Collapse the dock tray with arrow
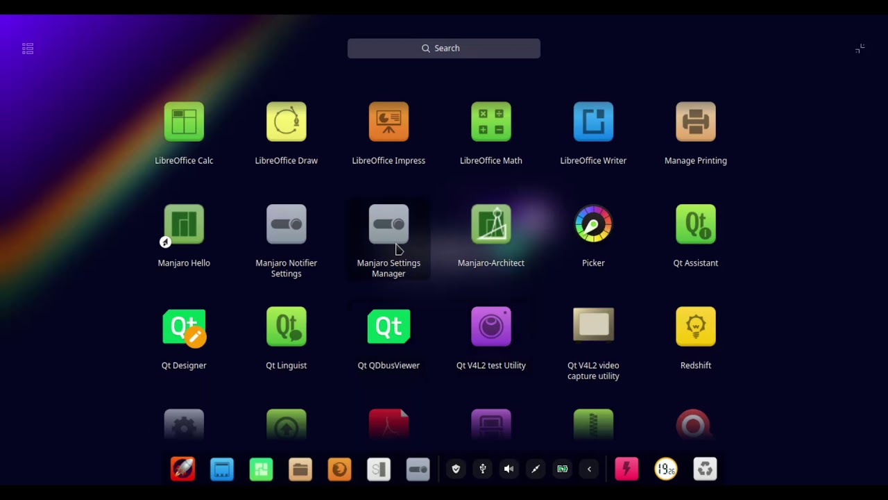The width and height of the screenshot is (888, 500). click(x=589, y=469)
